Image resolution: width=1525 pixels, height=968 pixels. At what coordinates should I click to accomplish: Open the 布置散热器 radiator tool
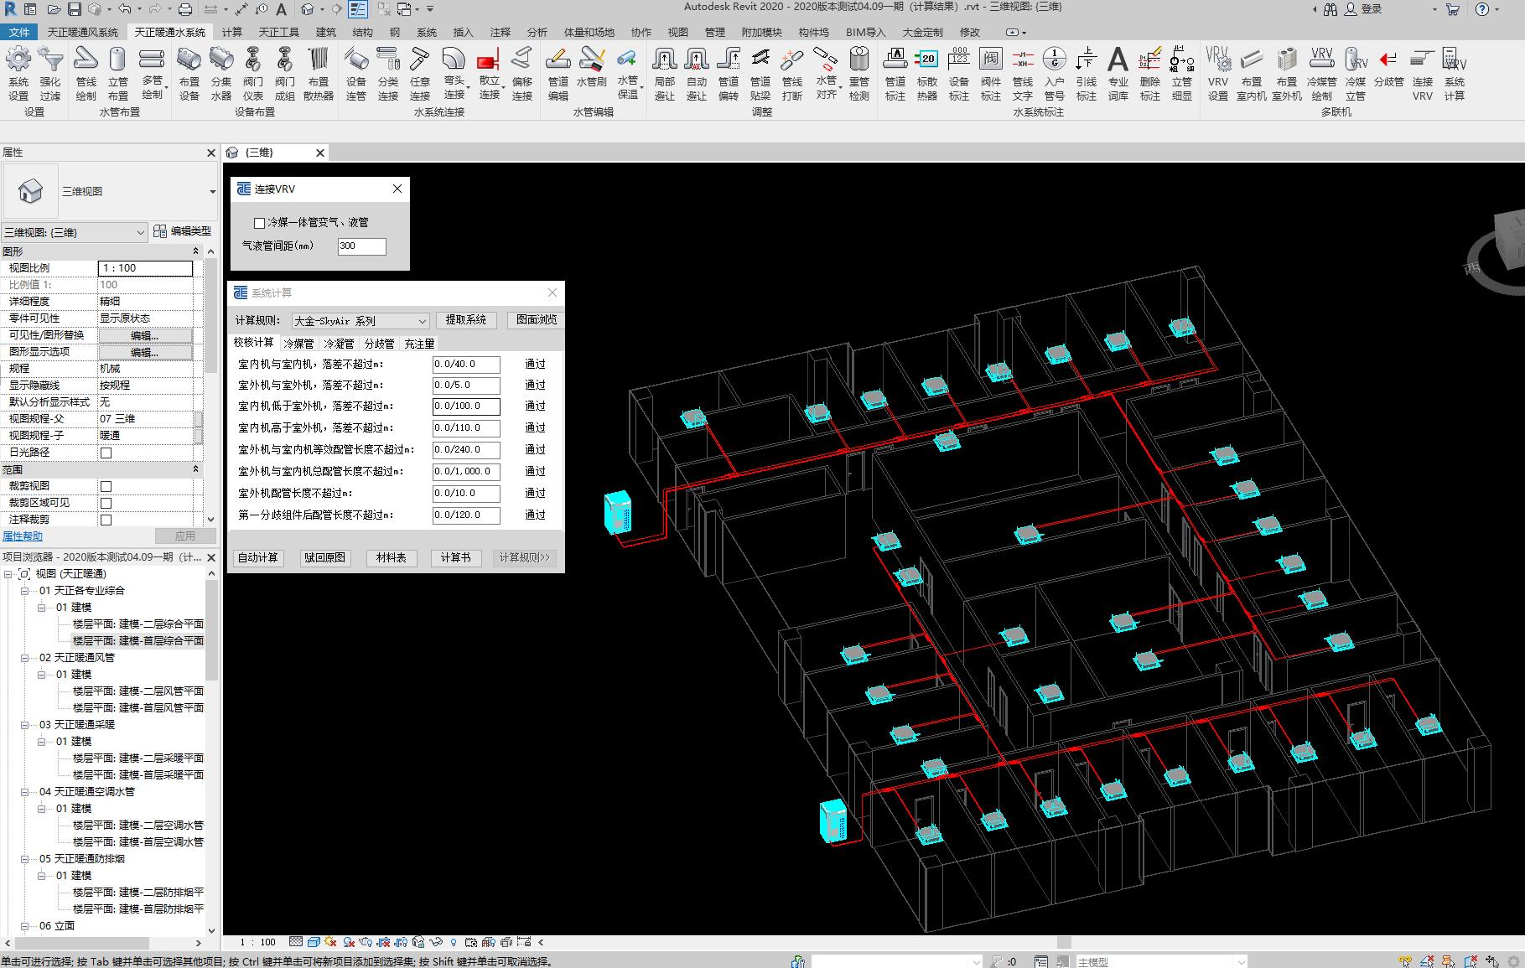(318, 61)
